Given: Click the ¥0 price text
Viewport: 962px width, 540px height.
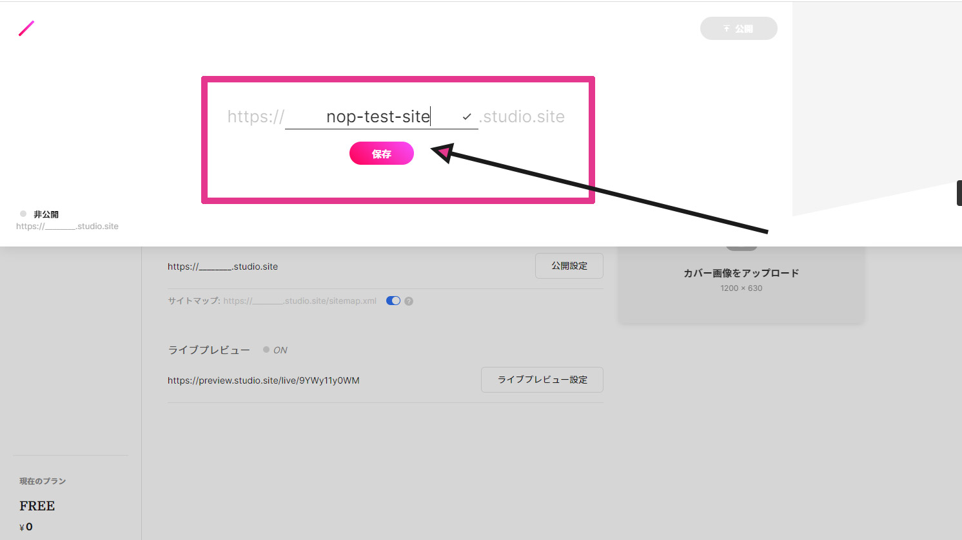Looking at the screenshot, I should [x=26, y=527].
